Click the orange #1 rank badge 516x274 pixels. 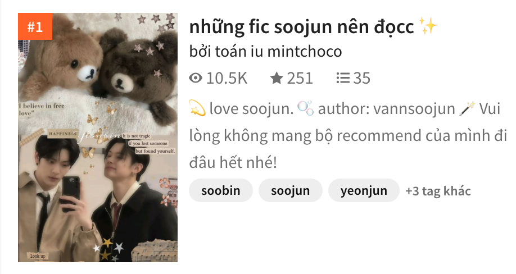pyautogui.click(x=35, y=26)
